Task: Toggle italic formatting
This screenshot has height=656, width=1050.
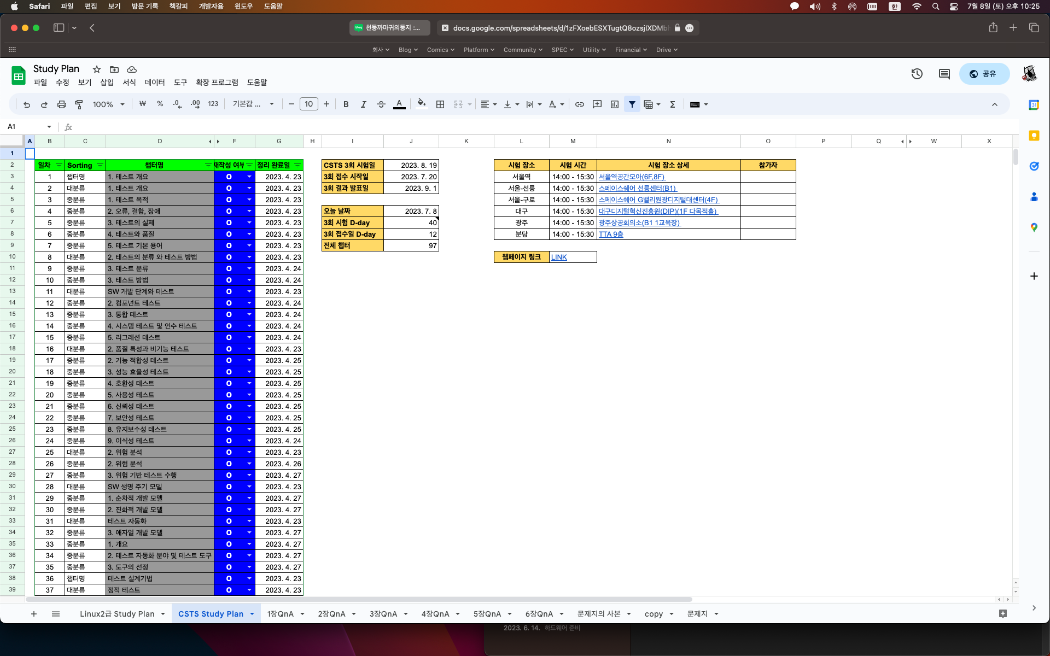Action: point(363,104)
